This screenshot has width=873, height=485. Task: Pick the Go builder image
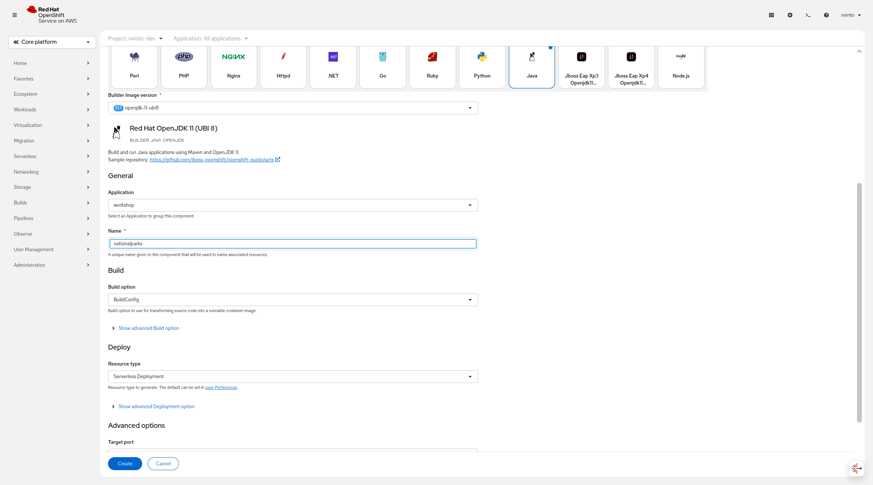(x=383, y=67)
